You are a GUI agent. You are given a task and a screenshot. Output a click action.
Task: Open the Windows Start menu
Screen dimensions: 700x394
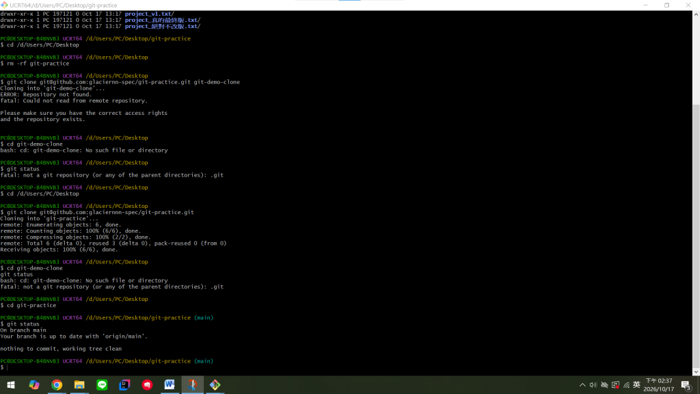point(11,384)
